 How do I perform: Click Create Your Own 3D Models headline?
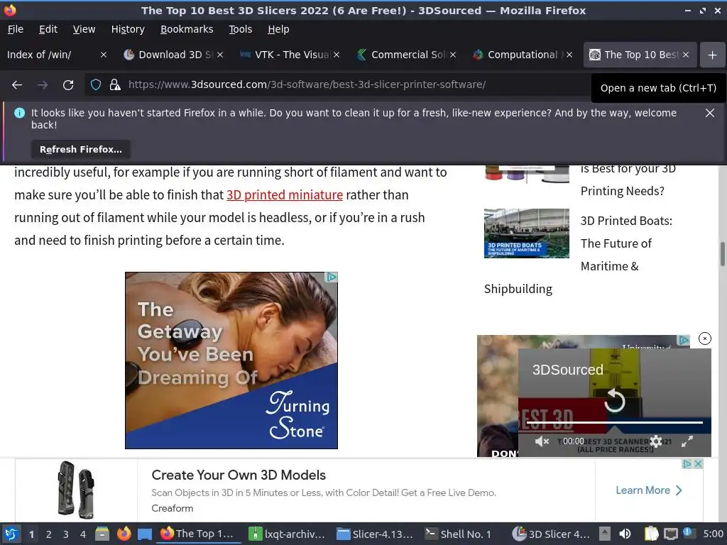click(239, 475)
